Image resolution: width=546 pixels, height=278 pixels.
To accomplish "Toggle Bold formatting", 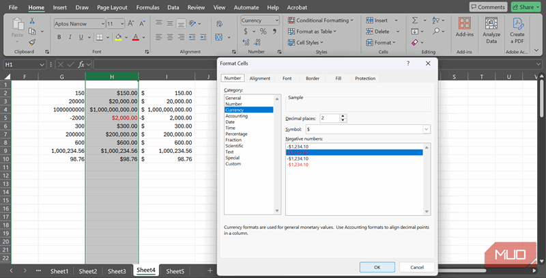I will pos(59,37).
